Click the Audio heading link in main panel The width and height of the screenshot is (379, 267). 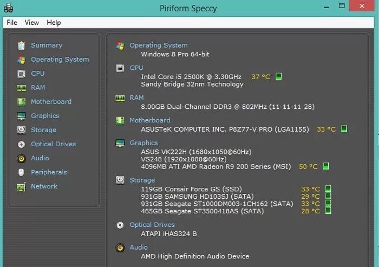tap(139, 247)
